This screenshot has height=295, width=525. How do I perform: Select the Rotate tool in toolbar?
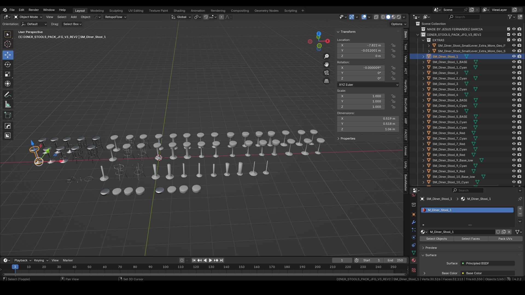point(8,64)
